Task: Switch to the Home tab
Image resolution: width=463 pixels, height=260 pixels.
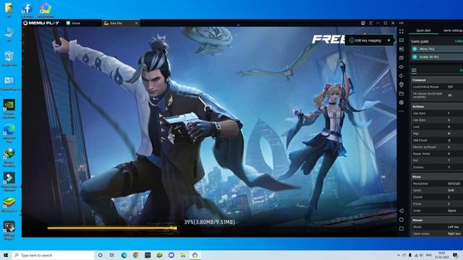Action: (82, 23)
